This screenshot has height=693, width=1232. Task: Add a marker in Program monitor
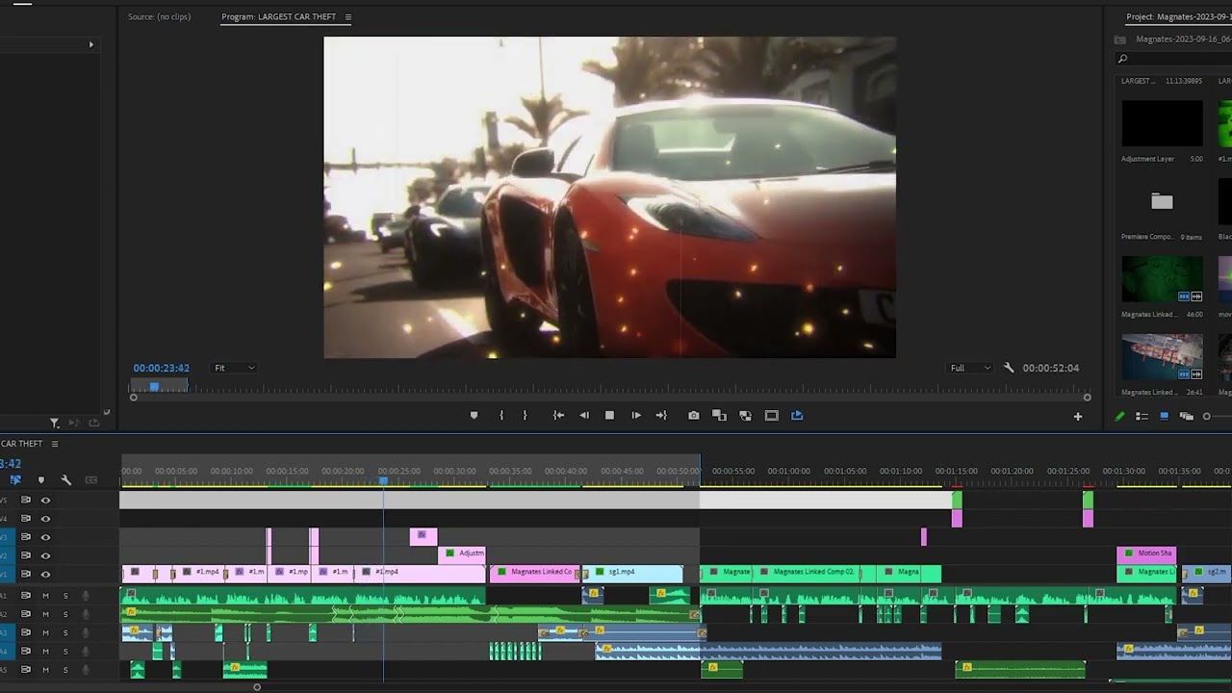point(474,416)
